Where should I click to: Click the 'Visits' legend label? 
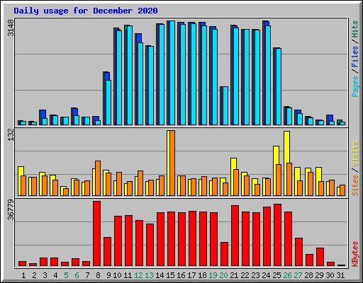point(355,154)
